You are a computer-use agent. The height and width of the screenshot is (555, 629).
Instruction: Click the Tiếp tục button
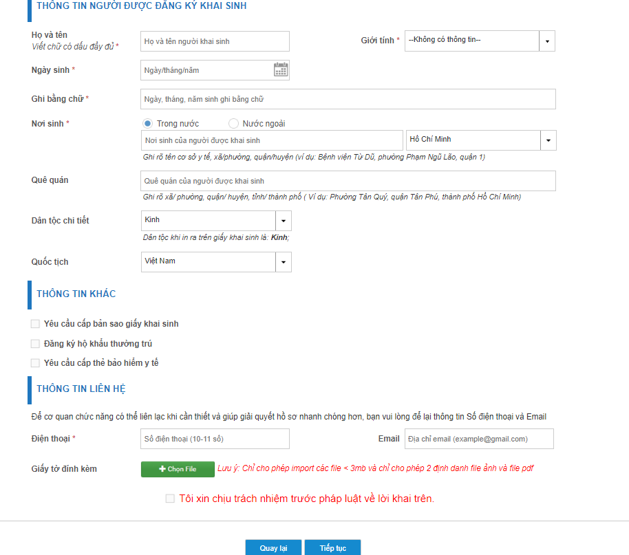click(x=332, y=548)
